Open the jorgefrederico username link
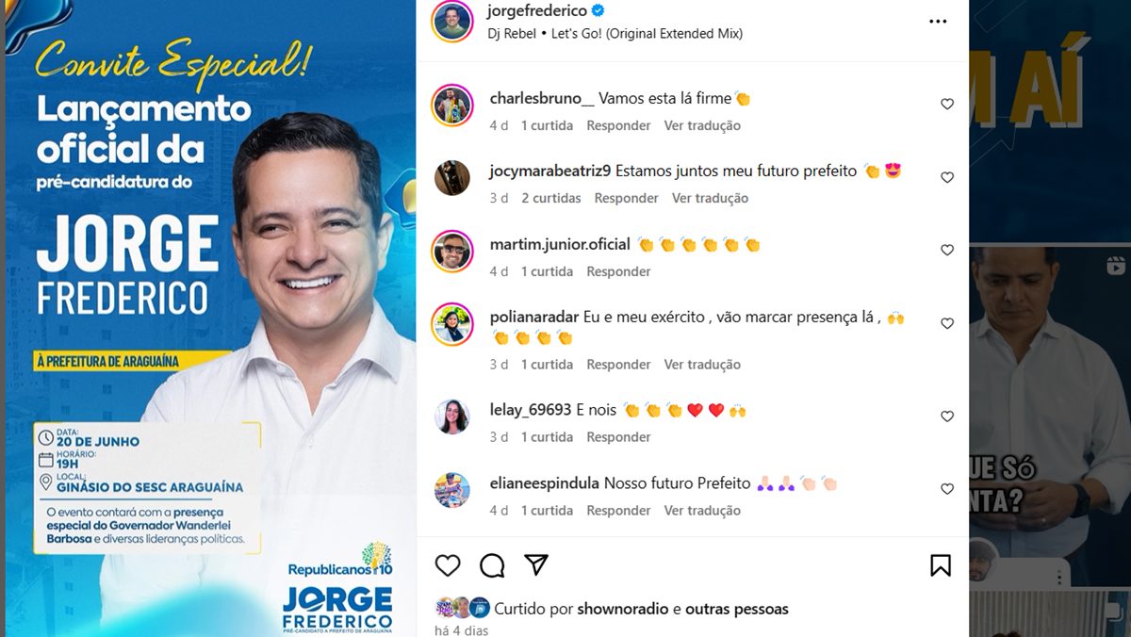The height and width of the screenshot is (637, 1131). coord(537,11)
